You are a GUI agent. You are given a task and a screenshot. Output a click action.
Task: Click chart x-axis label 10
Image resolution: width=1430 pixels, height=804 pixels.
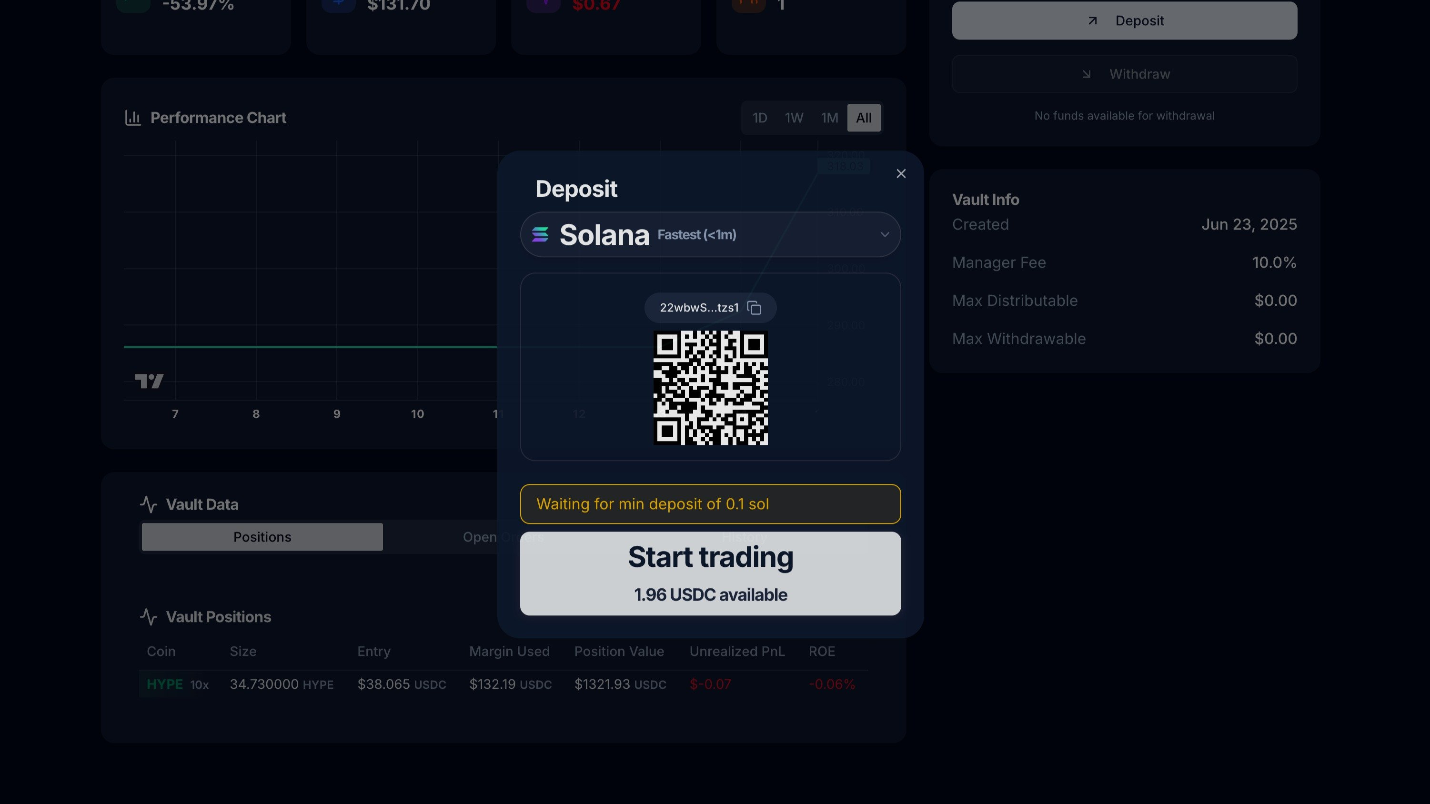[x=417, y=413]
